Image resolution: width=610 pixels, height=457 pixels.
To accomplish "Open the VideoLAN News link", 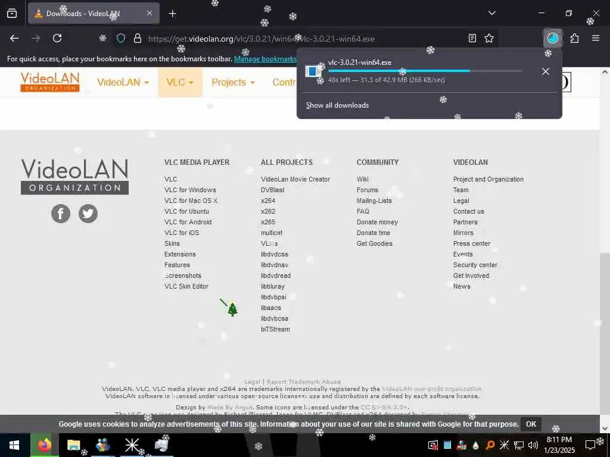I will coord(462,286).
